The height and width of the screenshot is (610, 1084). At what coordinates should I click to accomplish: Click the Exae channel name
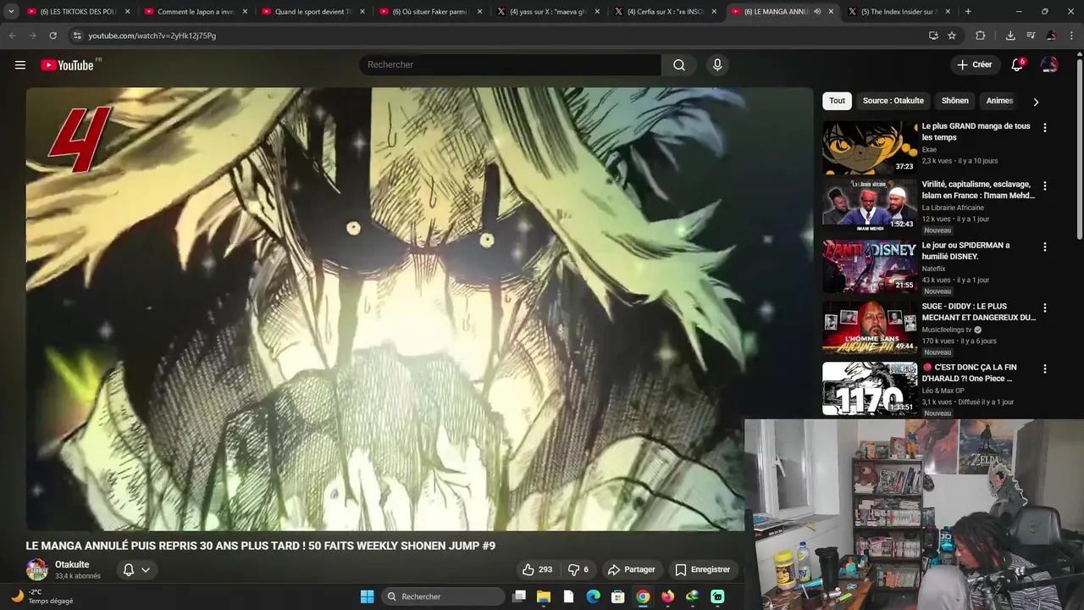929,150
